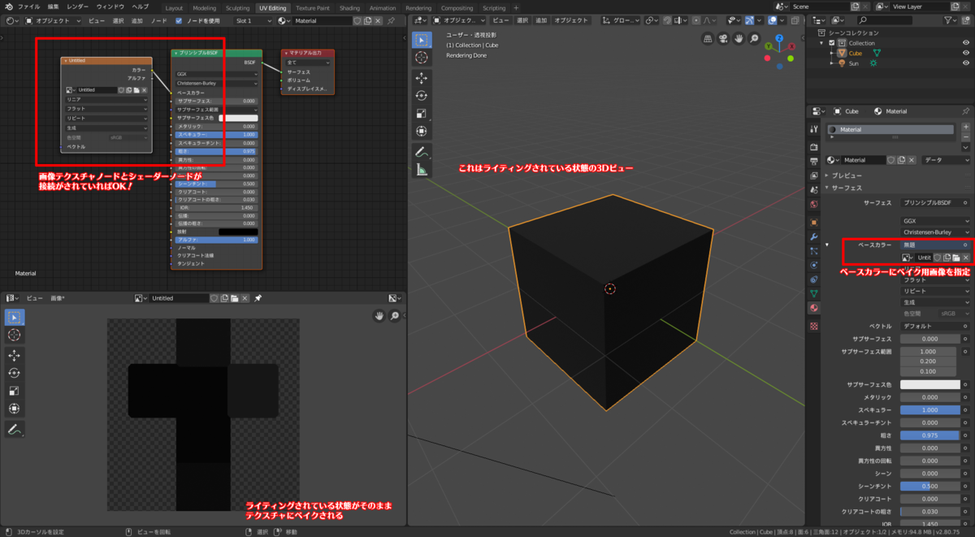Open the 全て target dropdown on output node
Screen dimensions: 975x537
pos(308,62)
